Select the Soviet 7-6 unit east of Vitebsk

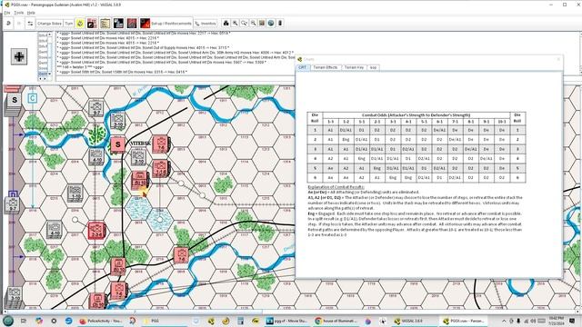(161, 144)
